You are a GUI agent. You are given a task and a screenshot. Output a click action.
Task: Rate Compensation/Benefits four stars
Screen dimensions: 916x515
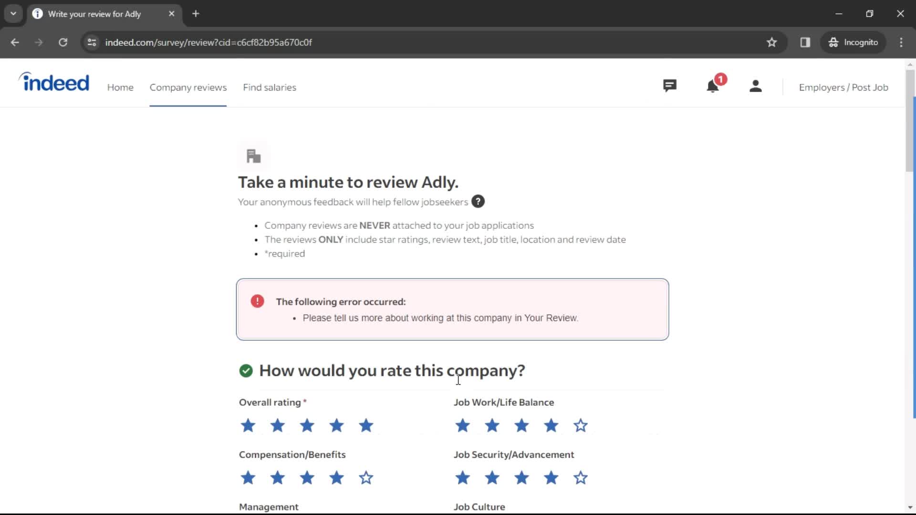point(337,478)
